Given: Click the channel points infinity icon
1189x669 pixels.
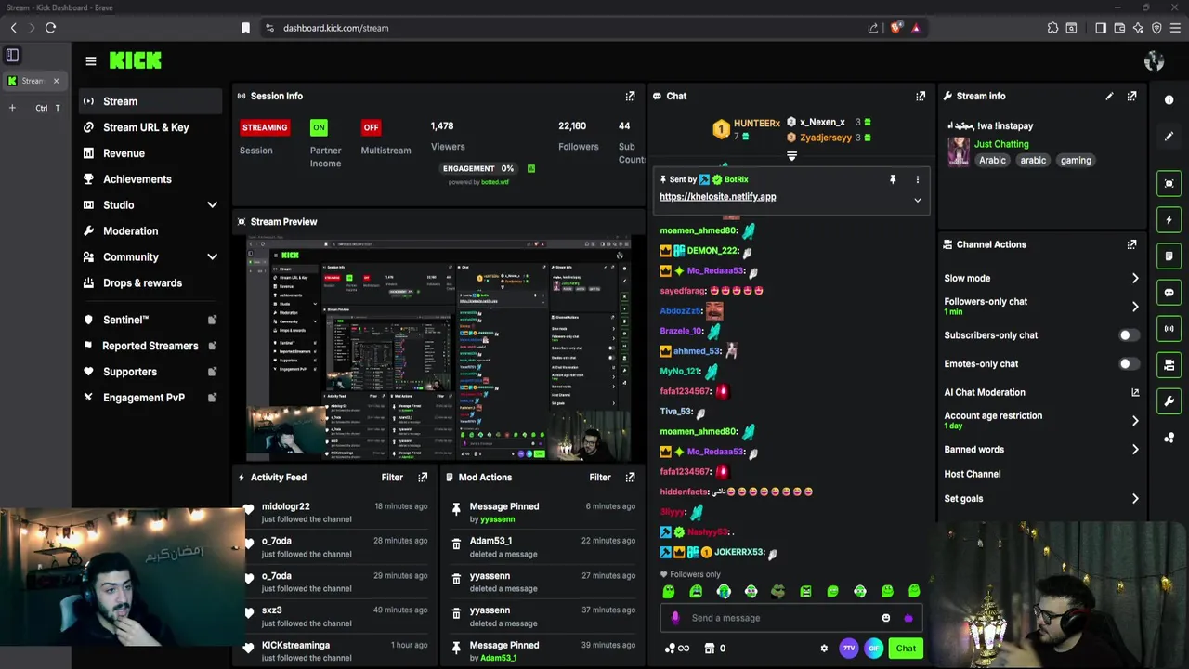Looking at the screenshot, I should (677, 649).
